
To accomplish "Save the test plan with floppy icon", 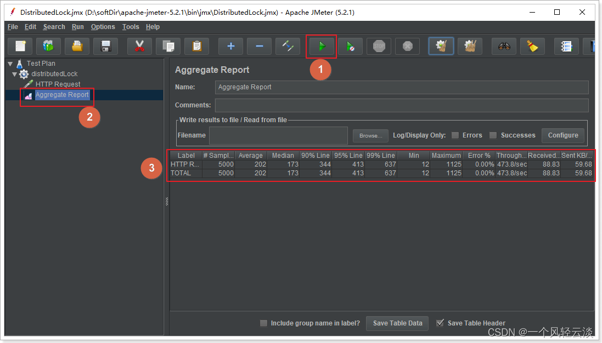I will [x=105, y=47].
